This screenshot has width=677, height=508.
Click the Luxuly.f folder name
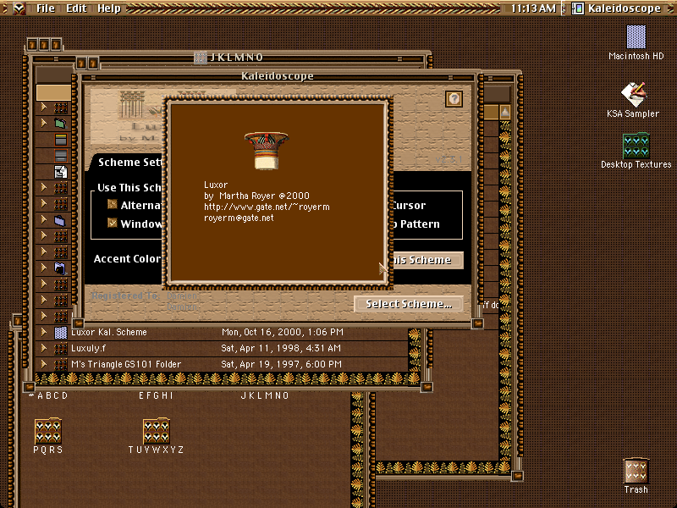click(x=89, y=348)
